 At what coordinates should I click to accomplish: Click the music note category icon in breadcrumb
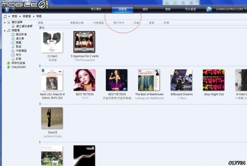coord(5,16)
